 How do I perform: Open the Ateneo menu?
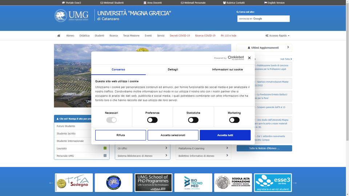[70, 36]
